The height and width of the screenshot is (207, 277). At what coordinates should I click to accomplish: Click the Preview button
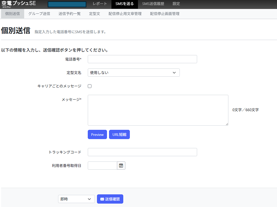(97, 135)
